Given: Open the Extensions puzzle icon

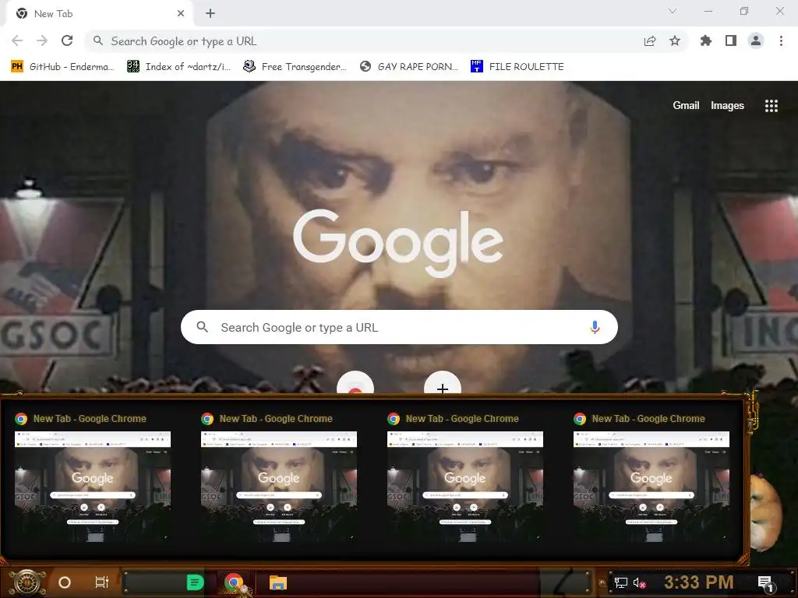Looking at the screenshot, I should click(x=706, y=40).
